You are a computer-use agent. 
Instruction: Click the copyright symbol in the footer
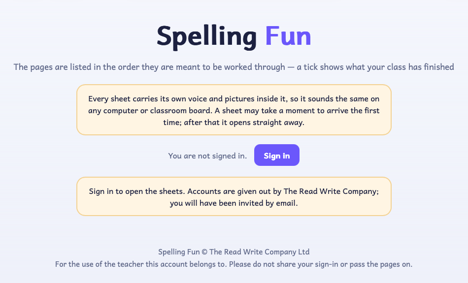[x=204, y=252]
